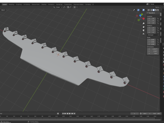Toggle the Show Overlays button
Viewport: 164px width, 123px height.
click(143, 10)
